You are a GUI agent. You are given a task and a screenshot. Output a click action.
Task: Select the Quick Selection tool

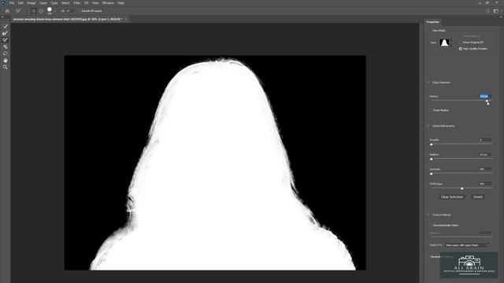point(6,26)
